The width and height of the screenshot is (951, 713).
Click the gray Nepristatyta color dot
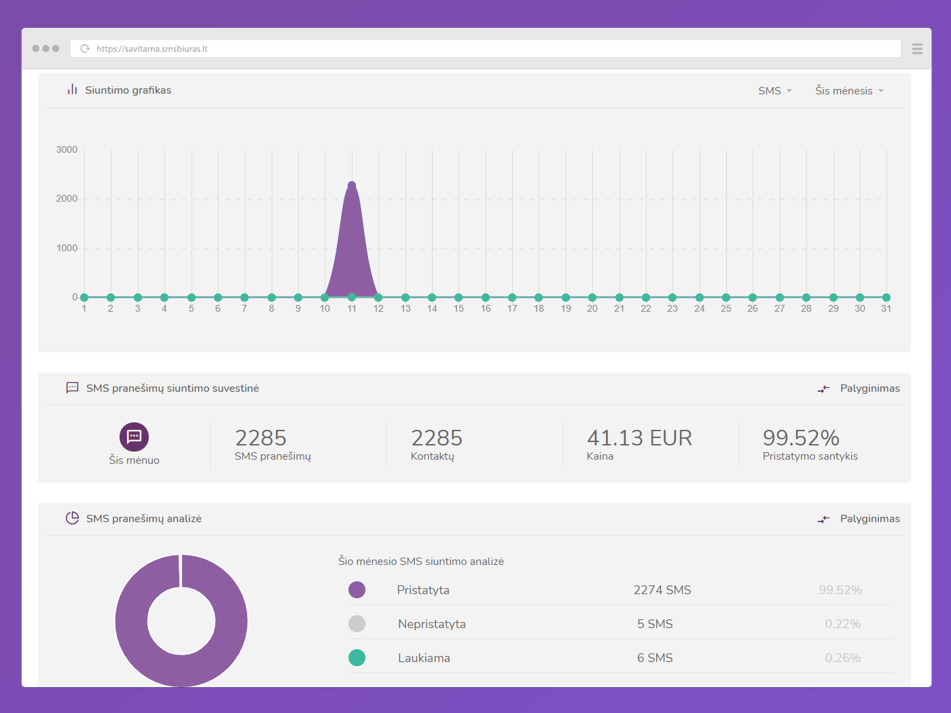coord(357,623)
